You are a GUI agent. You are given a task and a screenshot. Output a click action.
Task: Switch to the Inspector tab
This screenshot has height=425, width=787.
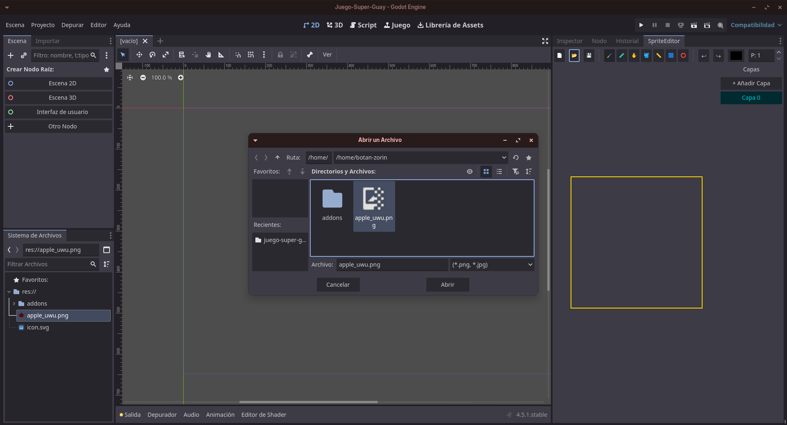point(569,41)
